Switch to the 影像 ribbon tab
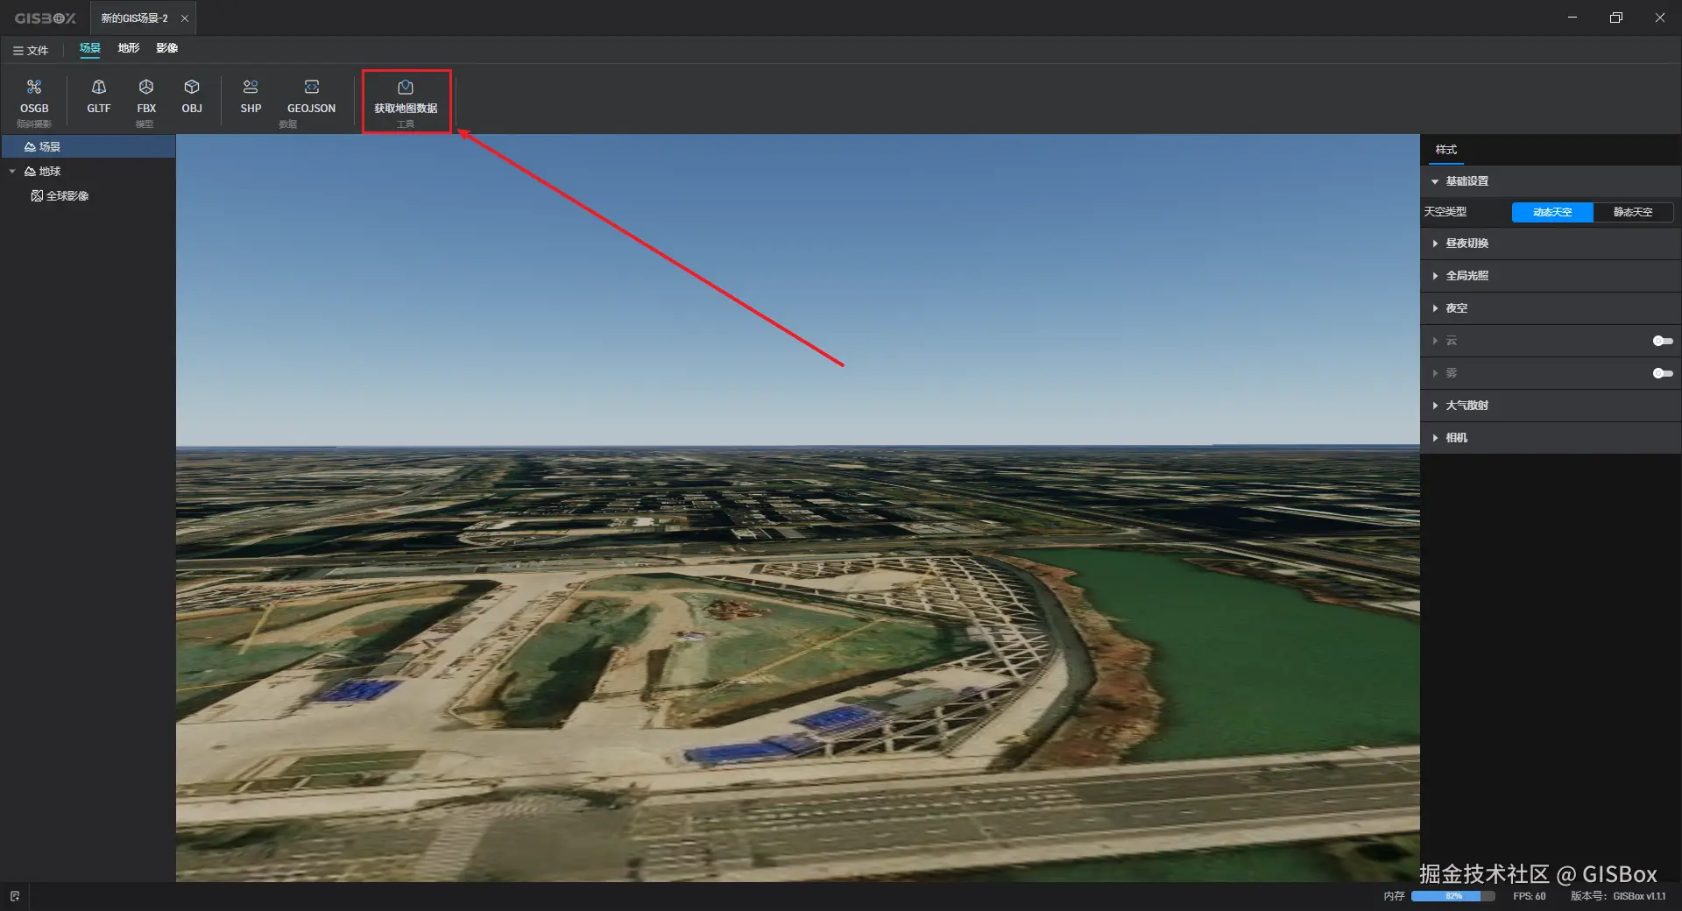This screenshot has width=1682, height=911. pos(167,48)
